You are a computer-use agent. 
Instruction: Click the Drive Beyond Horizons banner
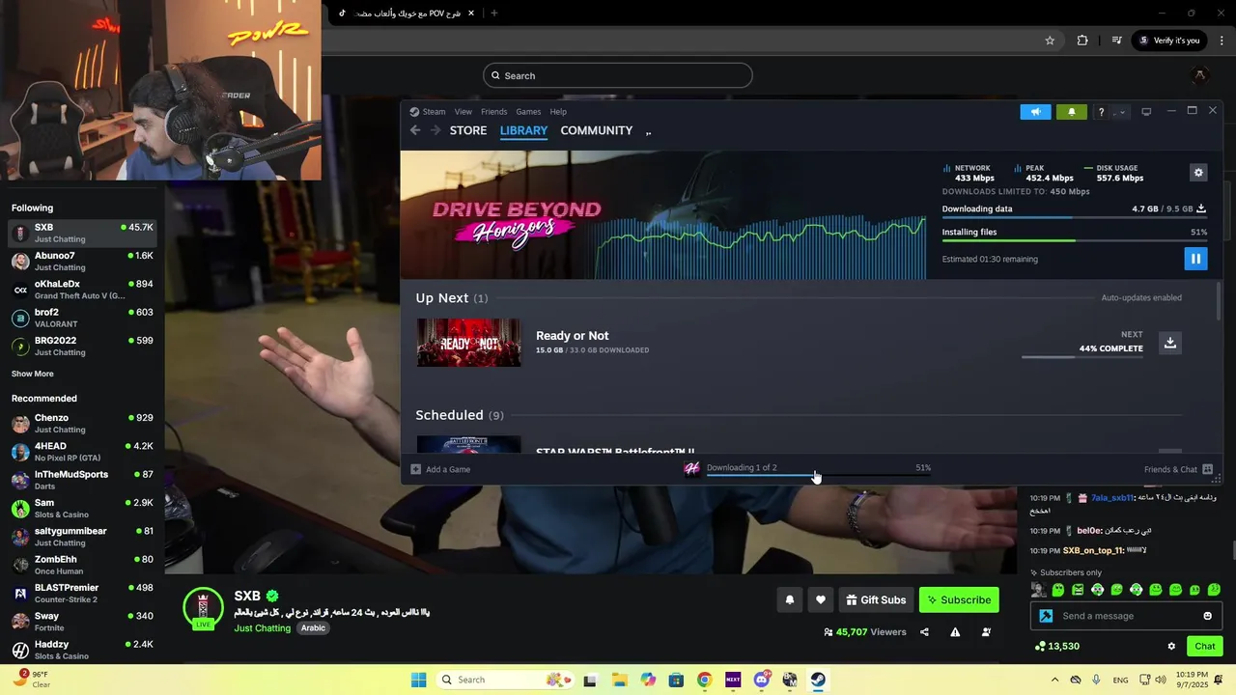pos(663,215)
